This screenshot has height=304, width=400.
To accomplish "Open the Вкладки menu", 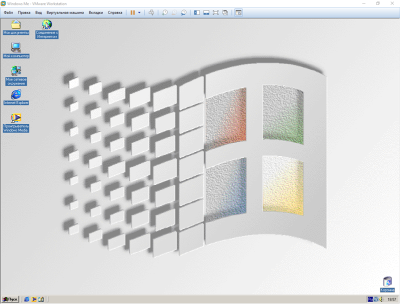I will (95, 12).
